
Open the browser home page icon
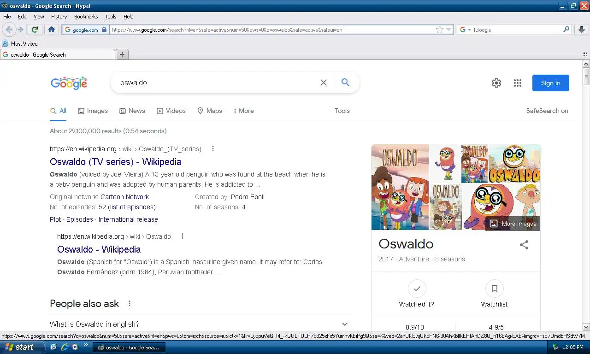(x=51, y=29)
